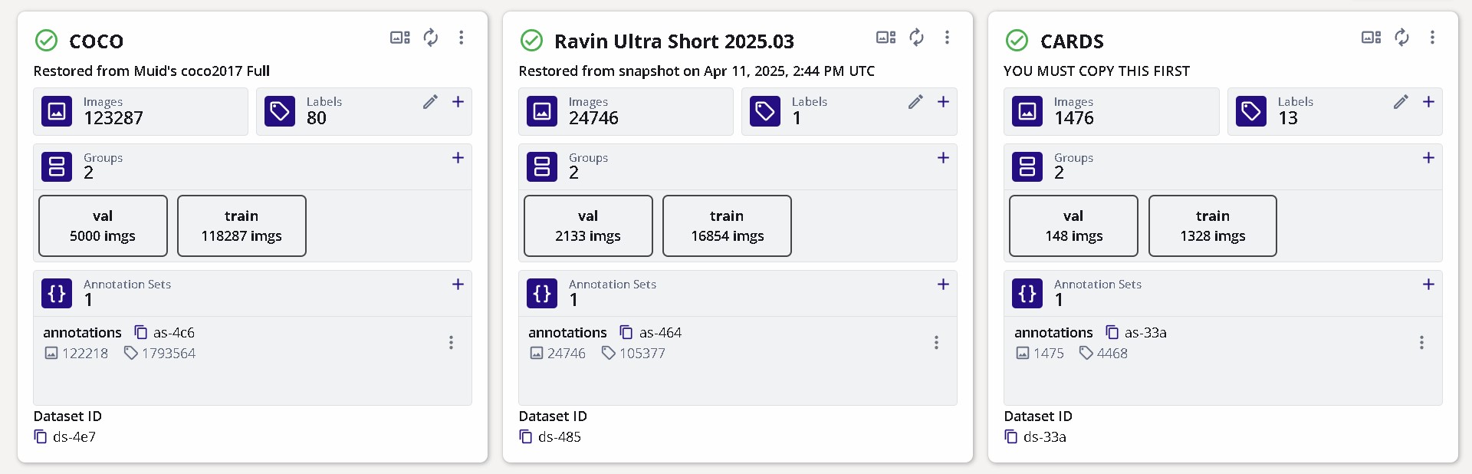Select CARDS train group with 1328 imgs
The height and width of the screenshot is (474, 1472).
tap(1213, 225)
